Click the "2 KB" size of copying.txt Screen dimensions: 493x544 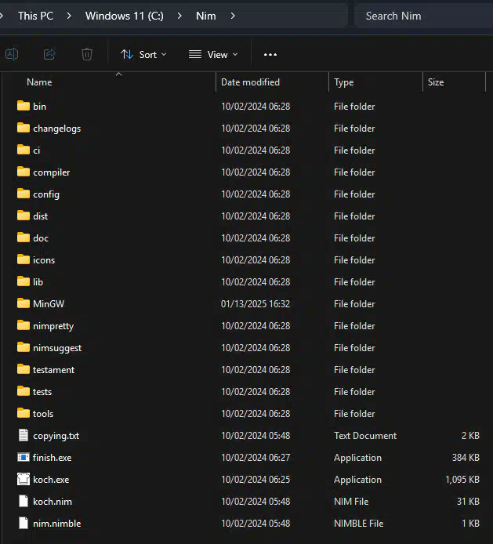tap(470, 436)
